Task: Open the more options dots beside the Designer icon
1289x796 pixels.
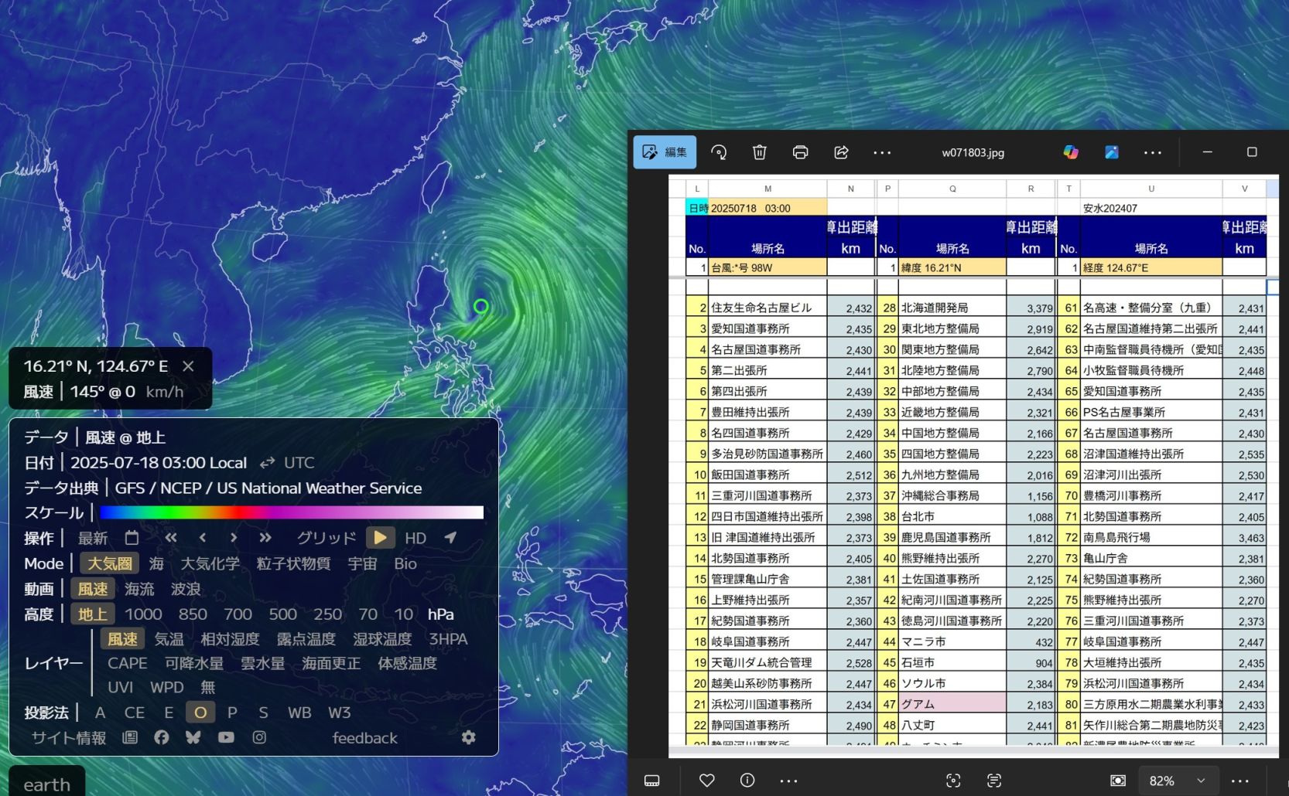Action: click(1153, 153)
